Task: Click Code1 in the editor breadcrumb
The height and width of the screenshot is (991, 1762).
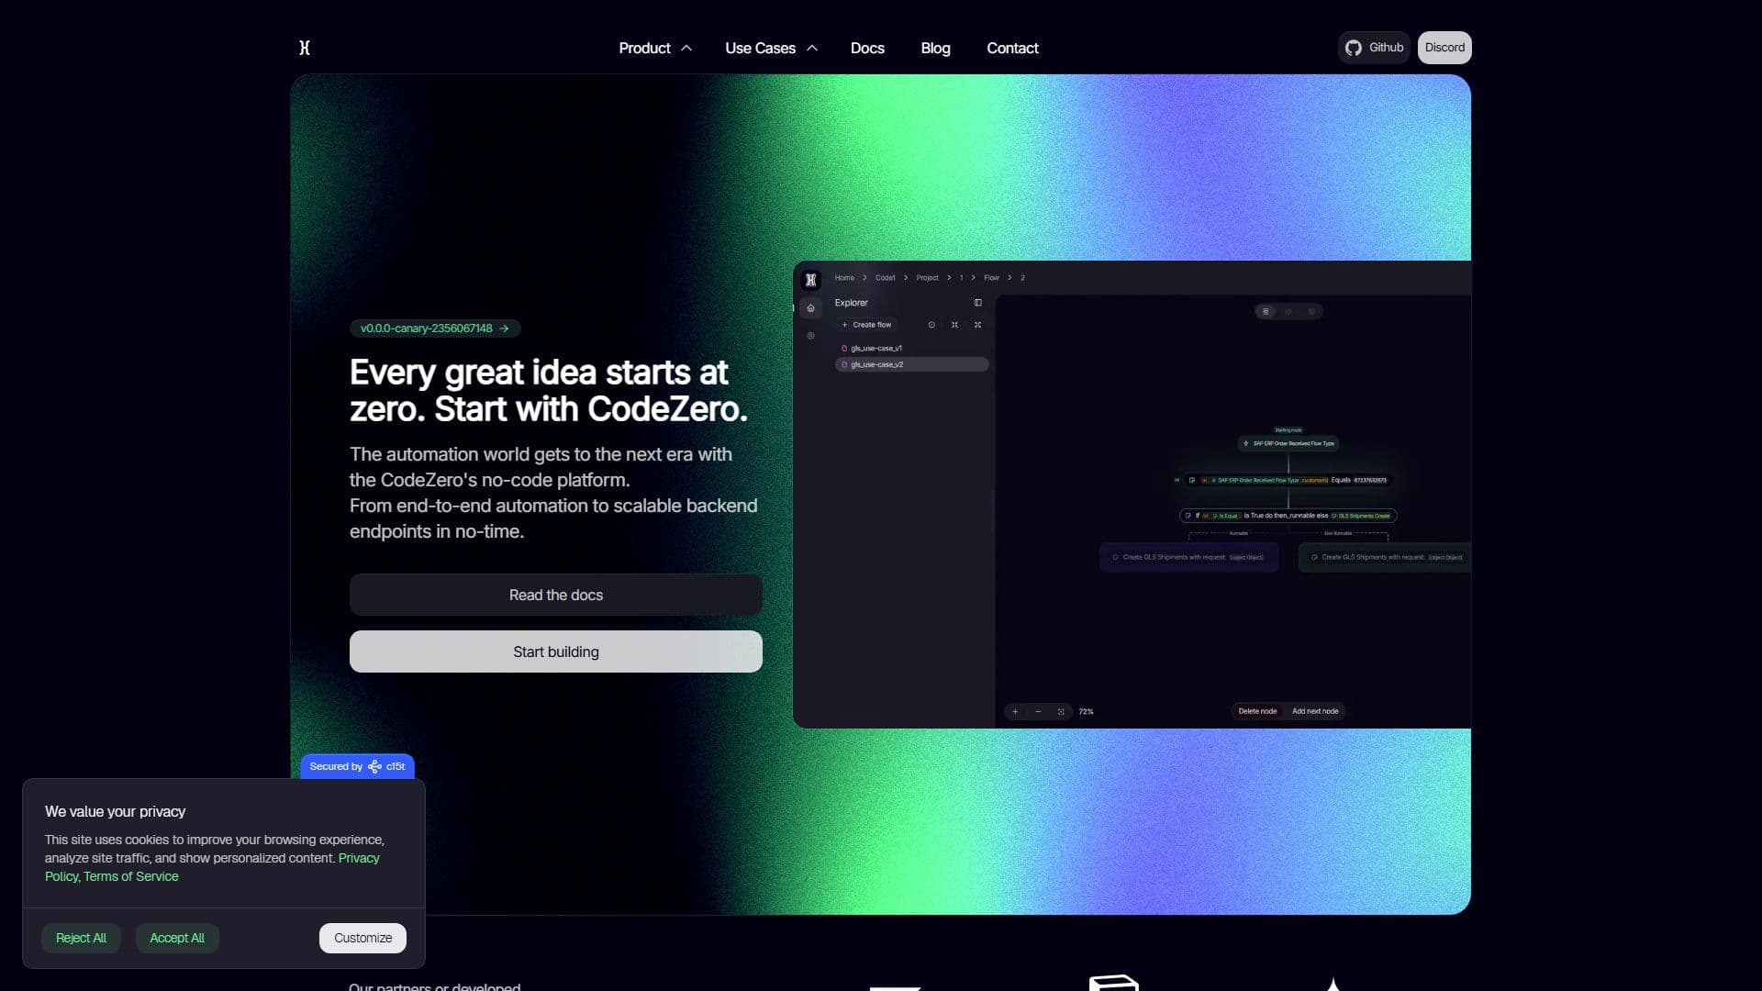Action: pyautogui.click(x=885, y=278)
